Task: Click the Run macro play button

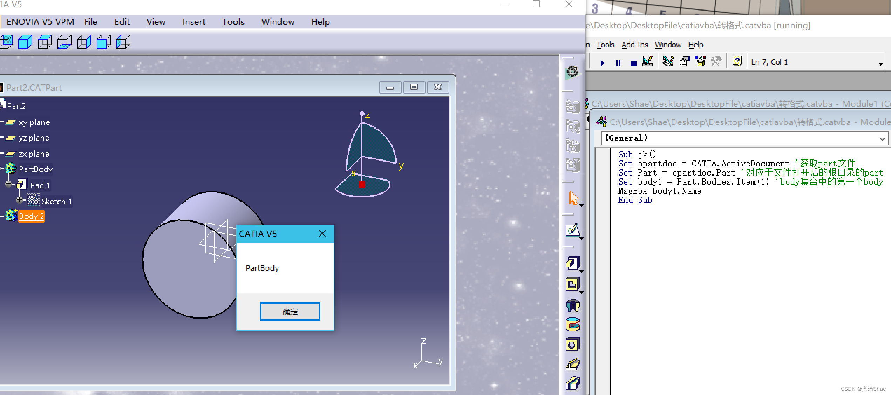Action: coord(602,63)
